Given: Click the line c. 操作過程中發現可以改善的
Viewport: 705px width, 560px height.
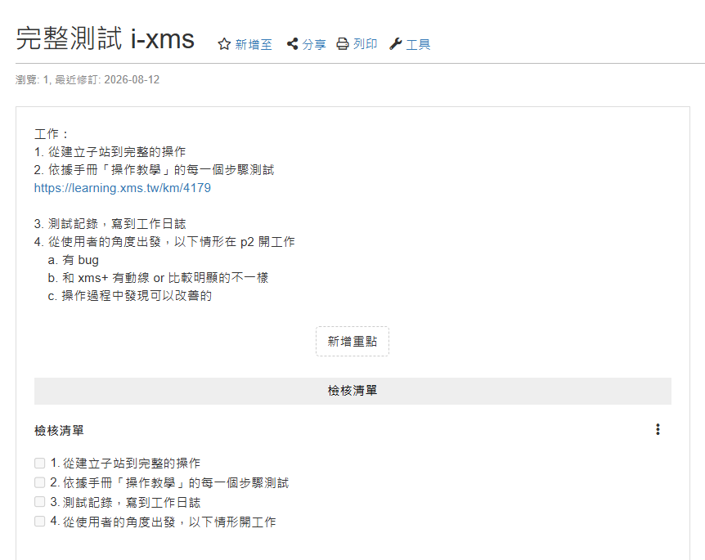Looking at the screenshot, I should (x=130, y=296).
